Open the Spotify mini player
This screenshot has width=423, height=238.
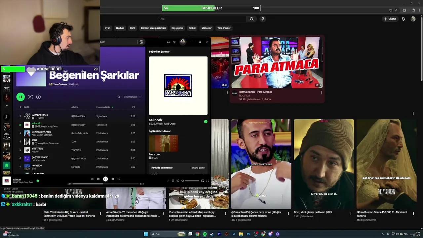[x=203, y=181]
